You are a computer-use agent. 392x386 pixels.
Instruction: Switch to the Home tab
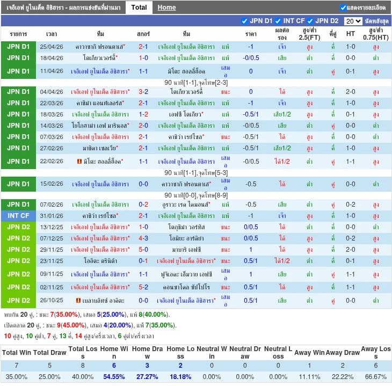coord(166,8)
